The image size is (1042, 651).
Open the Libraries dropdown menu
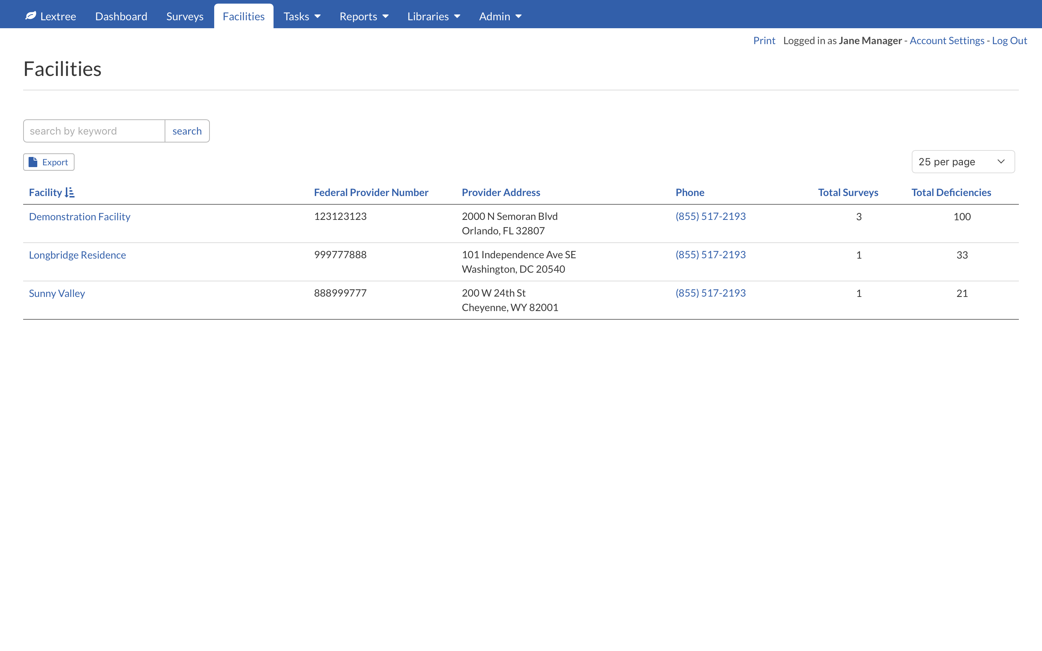click(x=433, y=16)
